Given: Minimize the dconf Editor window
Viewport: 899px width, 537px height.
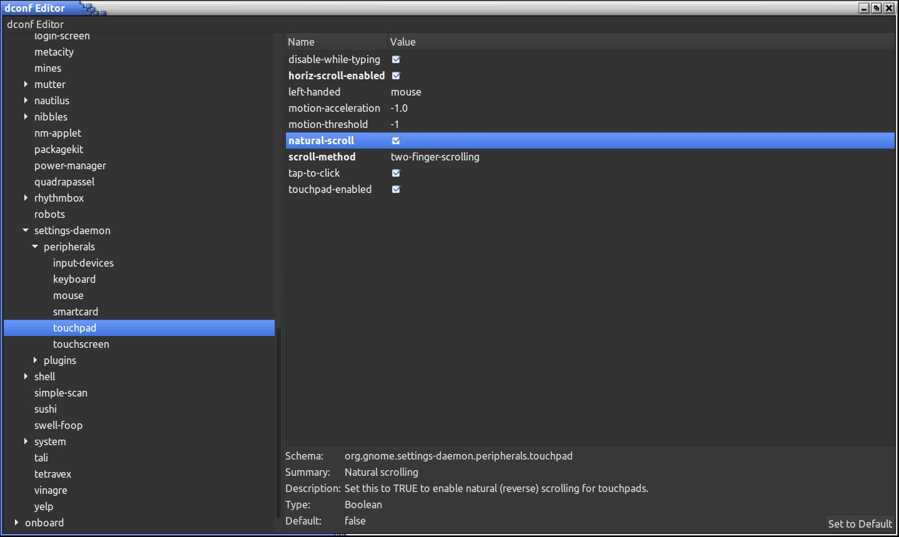Looking at the screenshot, I should 864,8.
